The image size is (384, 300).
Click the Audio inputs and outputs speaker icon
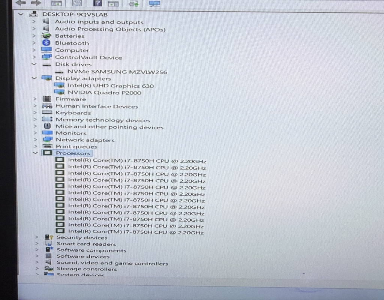coord(46,21)
